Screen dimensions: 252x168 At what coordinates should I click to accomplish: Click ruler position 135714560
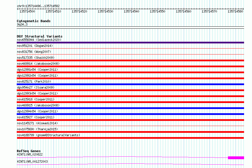[x=183, y=11]
